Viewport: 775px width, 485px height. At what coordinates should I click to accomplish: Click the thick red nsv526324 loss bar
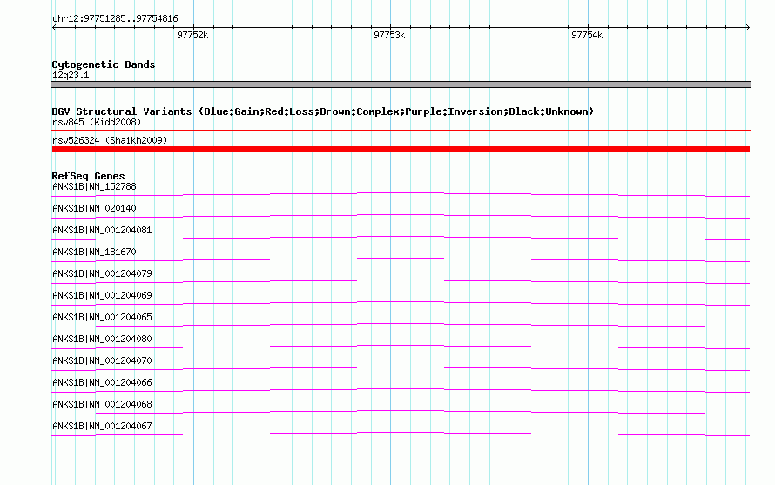(401, 149)
